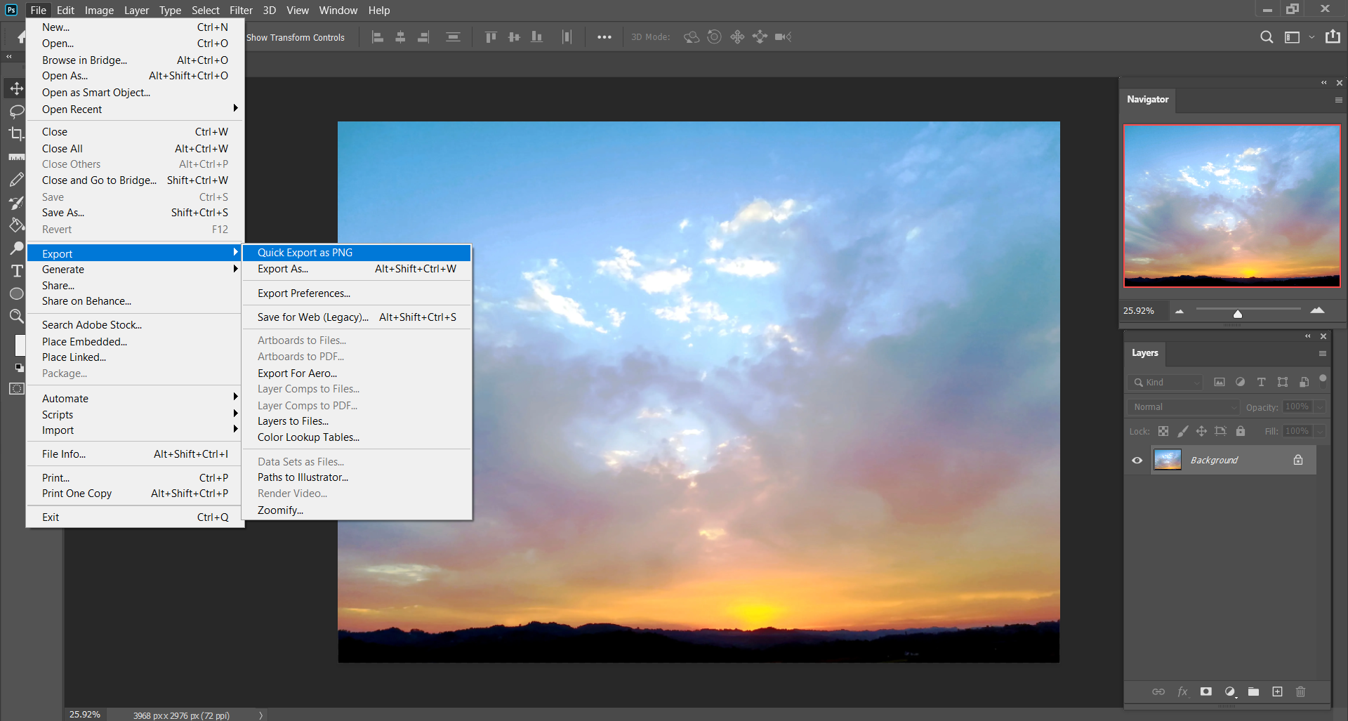Viewport: 1348px width, 721px height.
Task: Open the Normal blend mode dropdown
Action: coord(1184,406)
